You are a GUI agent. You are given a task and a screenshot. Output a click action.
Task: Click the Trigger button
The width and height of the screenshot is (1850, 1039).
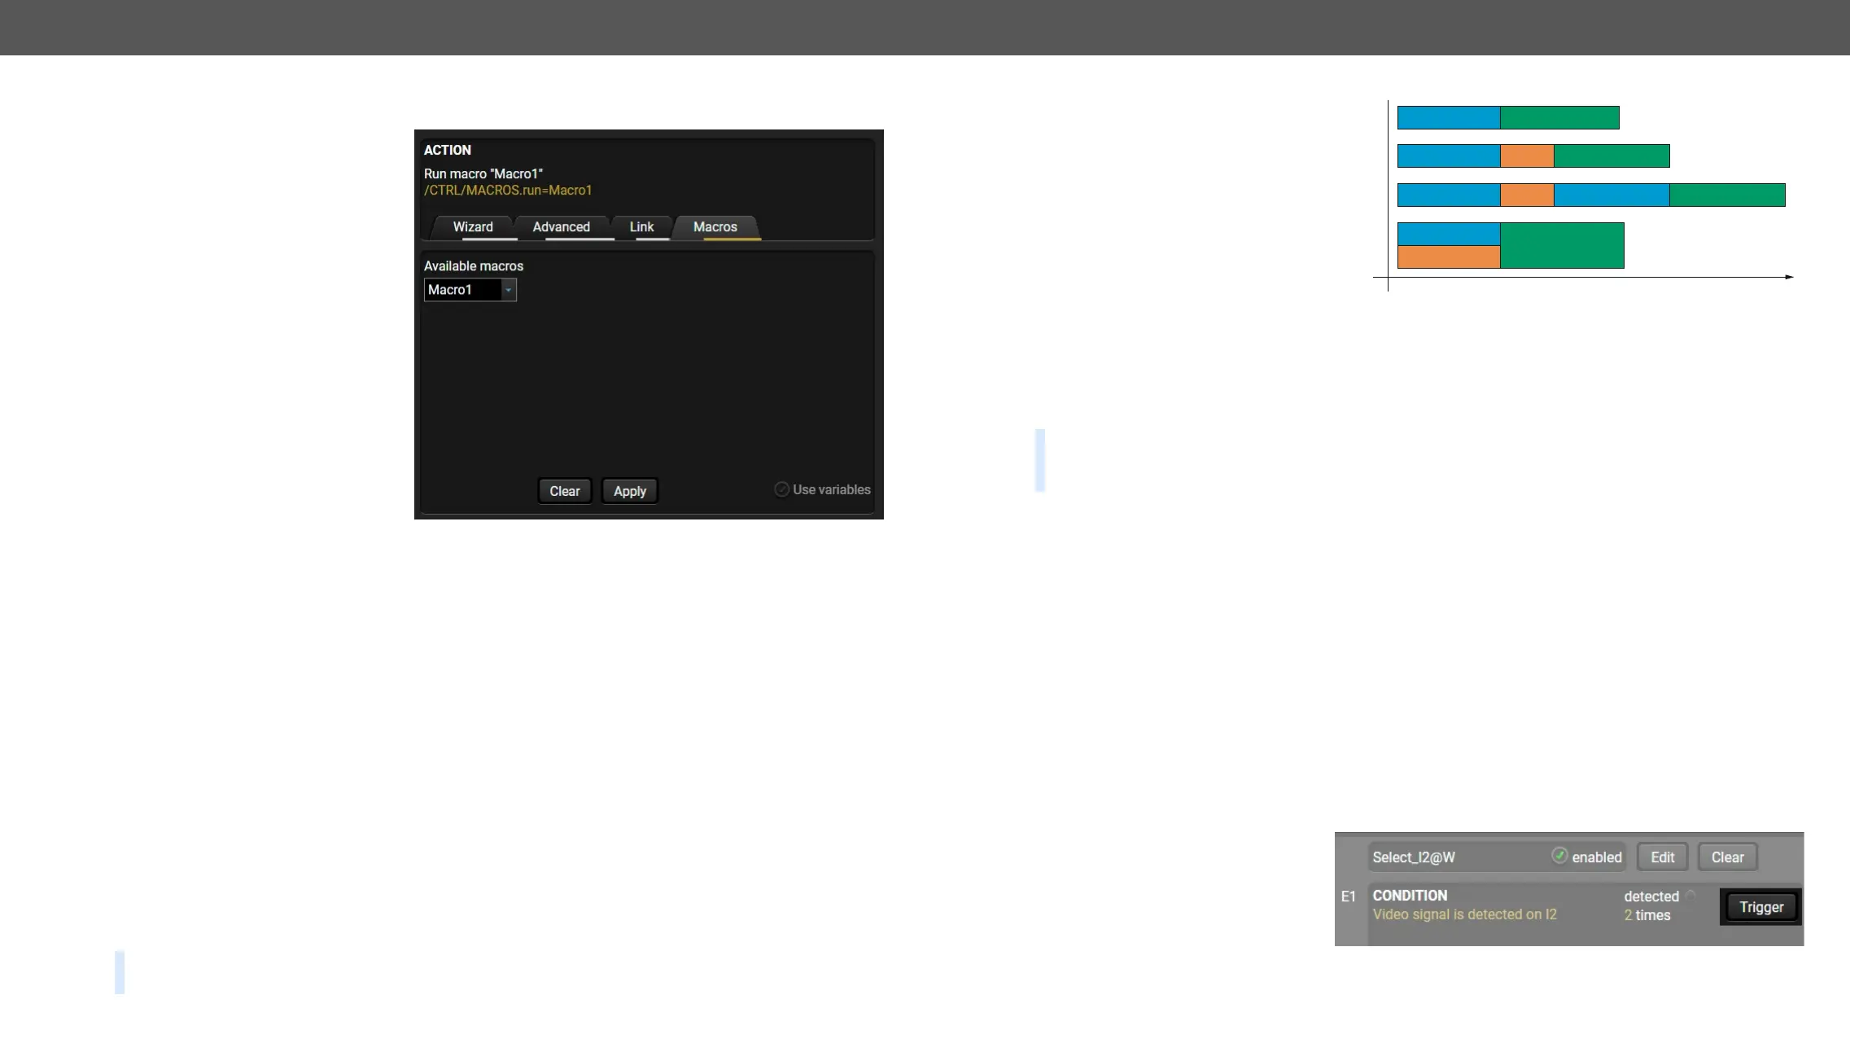pyautogui.click(x=1760, y=907)
